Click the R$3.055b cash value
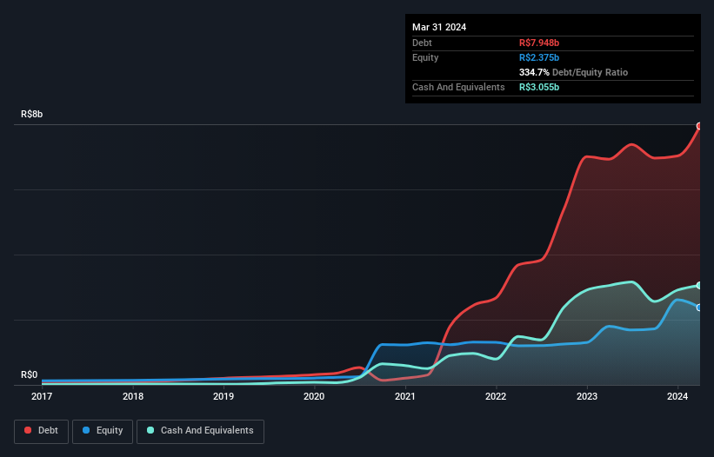714x457 pixels. (539, 87)
